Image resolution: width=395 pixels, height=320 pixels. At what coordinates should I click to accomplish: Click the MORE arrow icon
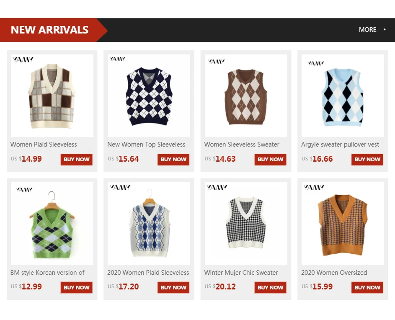tap(385, 29)
